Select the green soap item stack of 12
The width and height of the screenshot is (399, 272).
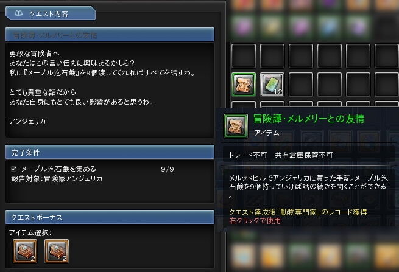(x=272, y=85)
